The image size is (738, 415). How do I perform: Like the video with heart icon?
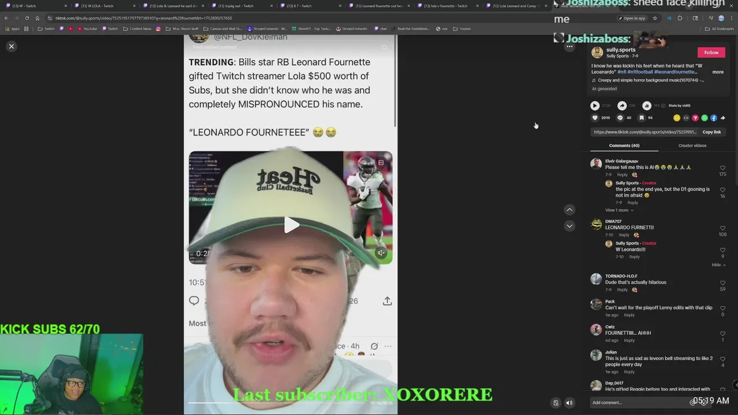tap(595, 118)
